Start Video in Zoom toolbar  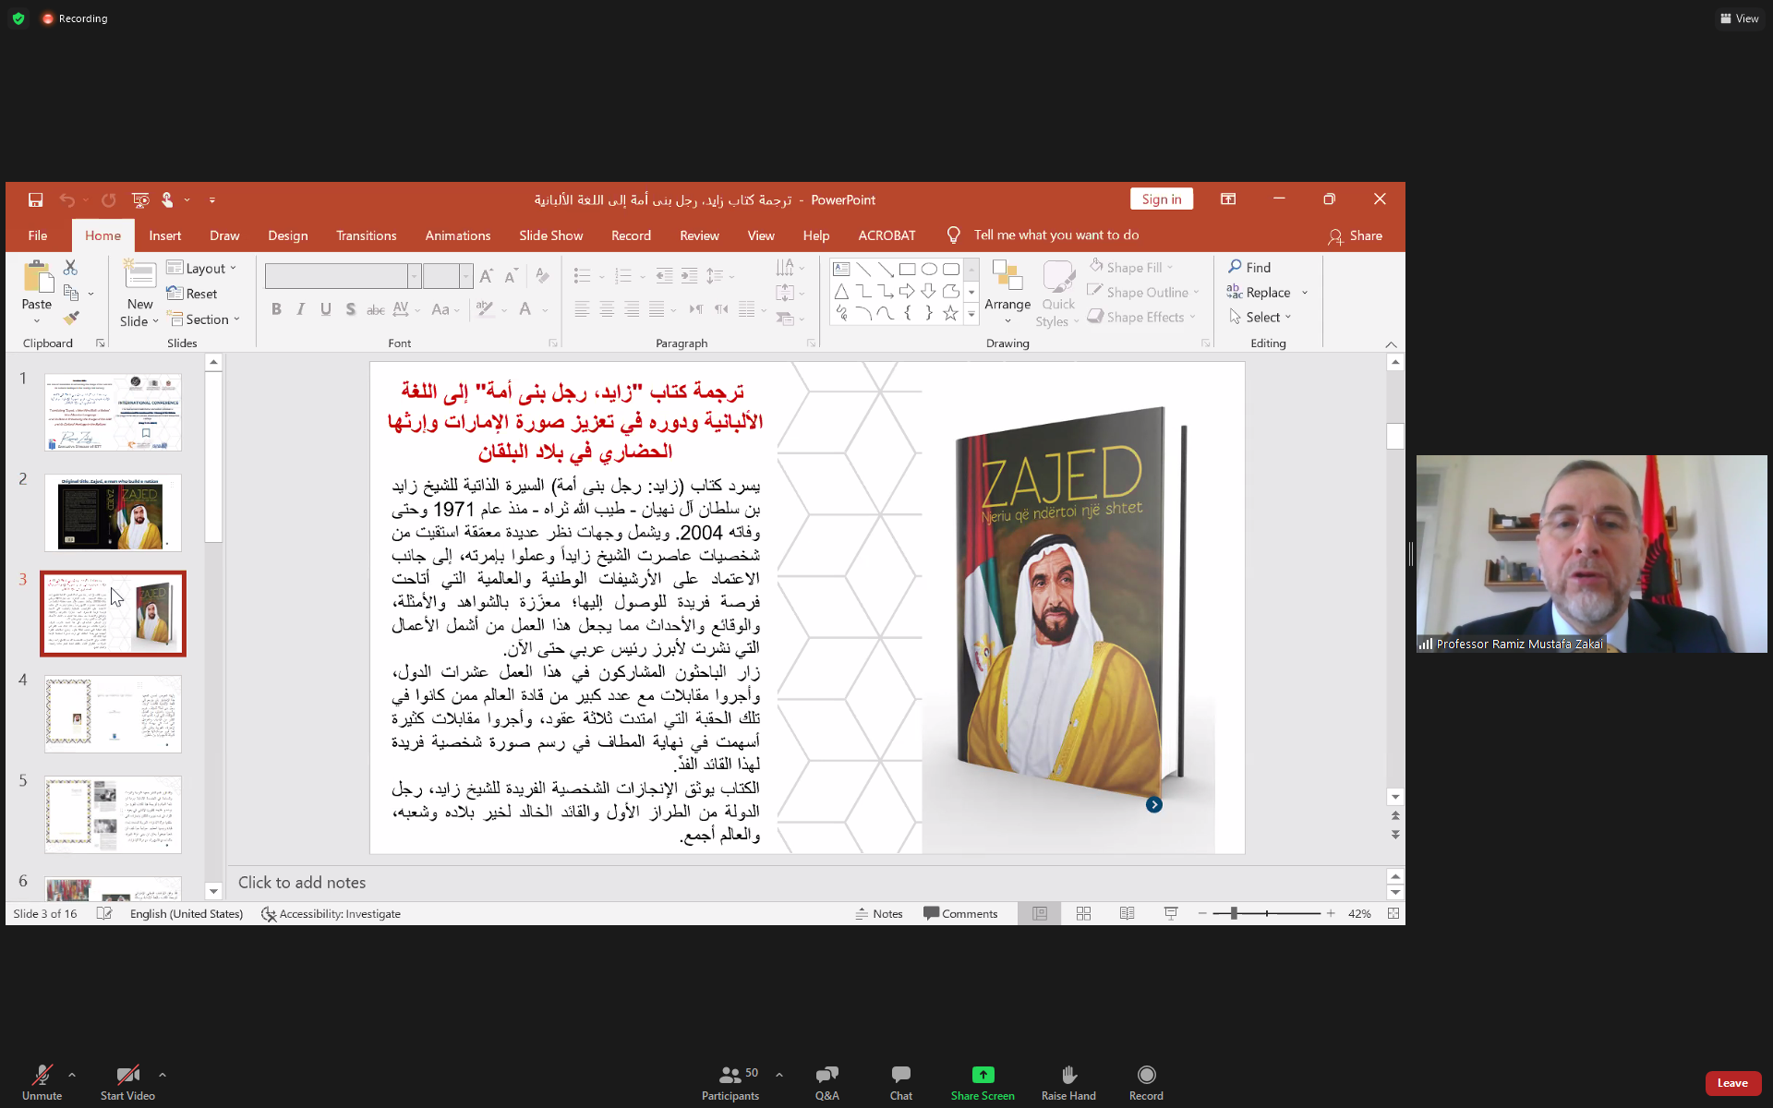point(127,1075)
